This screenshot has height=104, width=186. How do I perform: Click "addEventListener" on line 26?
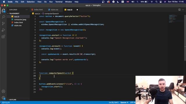55,84
